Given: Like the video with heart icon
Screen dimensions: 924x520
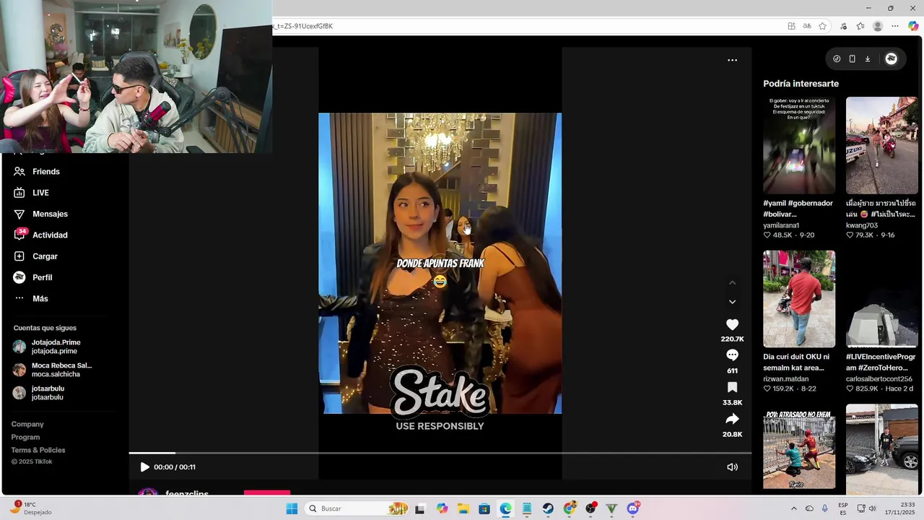Looking at the screenshot, I should tap(732, 325).
